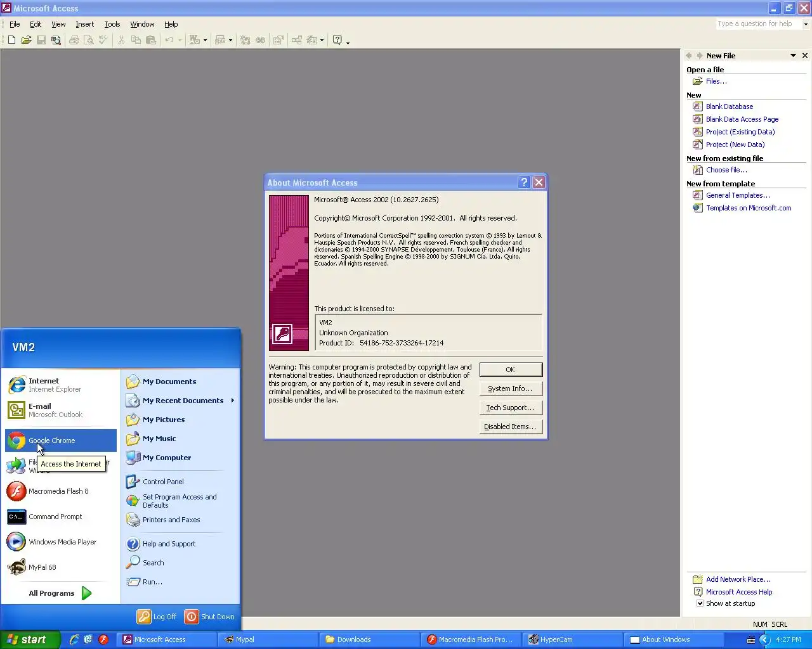Click the Undo toolbar icon

169,40
